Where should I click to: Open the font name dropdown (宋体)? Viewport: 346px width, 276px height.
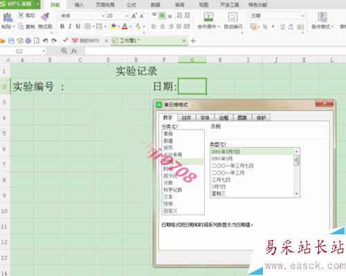coord(103,16)
